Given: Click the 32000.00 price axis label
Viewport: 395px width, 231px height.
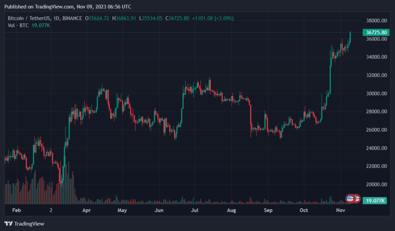Looking at the screenshot, I should point(376,75).
